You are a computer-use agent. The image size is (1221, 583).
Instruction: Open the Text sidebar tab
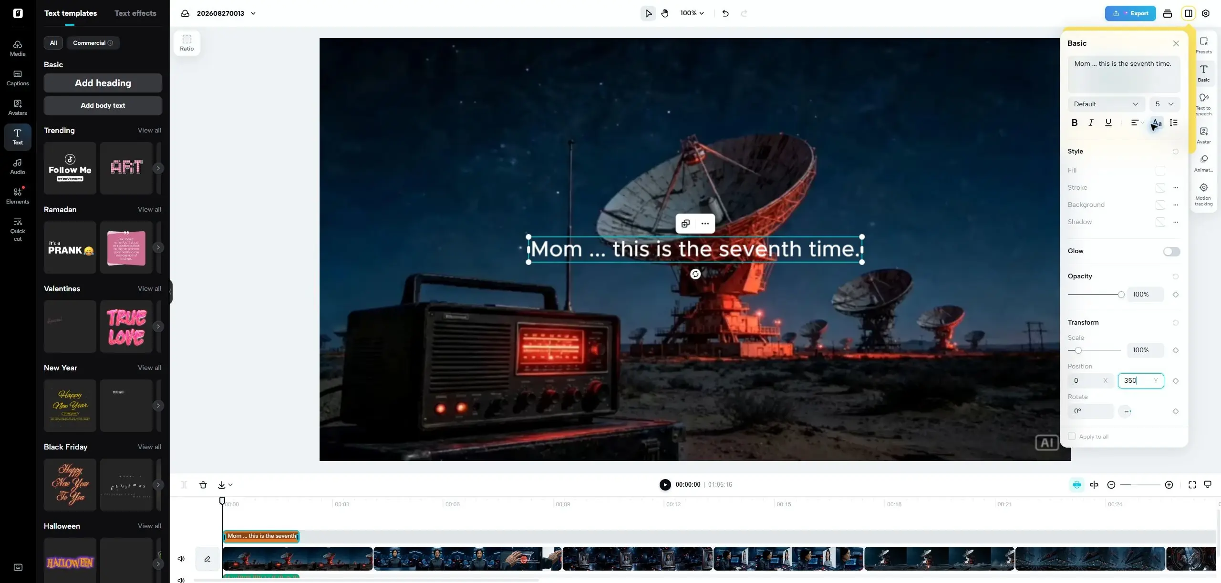pos(18,137)
